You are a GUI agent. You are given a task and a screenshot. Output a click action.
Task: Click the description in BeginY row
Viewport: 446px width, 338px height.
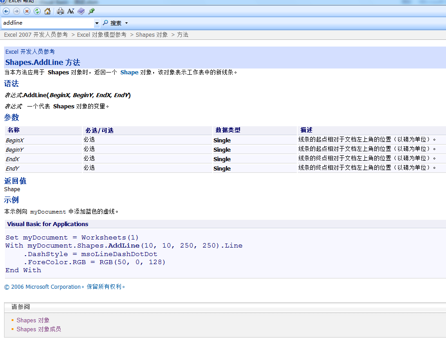point(367,149)
